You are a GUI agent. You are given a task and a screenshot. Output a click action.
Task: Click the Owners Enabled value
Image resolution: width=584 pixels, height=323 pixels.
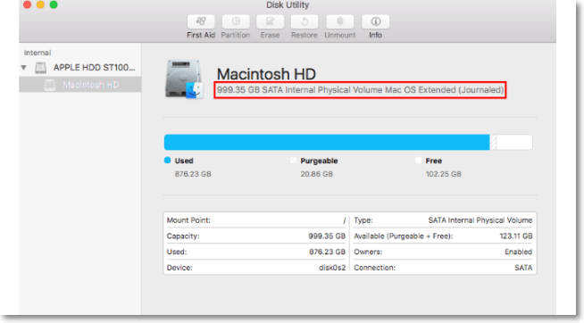click(x=518, y=252)
